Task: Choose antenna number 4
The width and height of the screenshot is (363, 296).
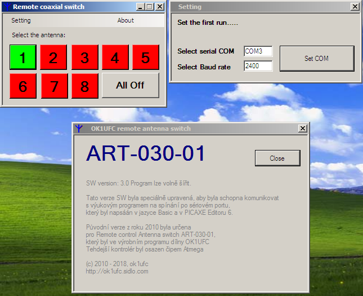Action: pos(115,58)
